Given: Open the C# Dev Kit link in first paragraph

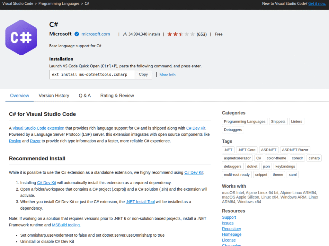Looking at the screenshot, I should pos(196,128).
